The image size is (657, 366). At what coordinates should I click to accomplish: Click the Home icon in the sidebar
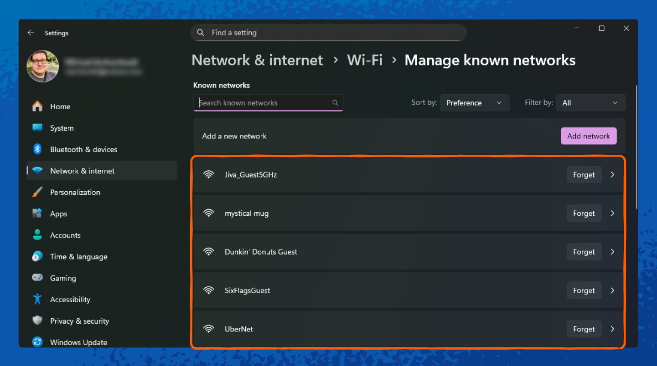pyautogui.click(x=37, y=107)
